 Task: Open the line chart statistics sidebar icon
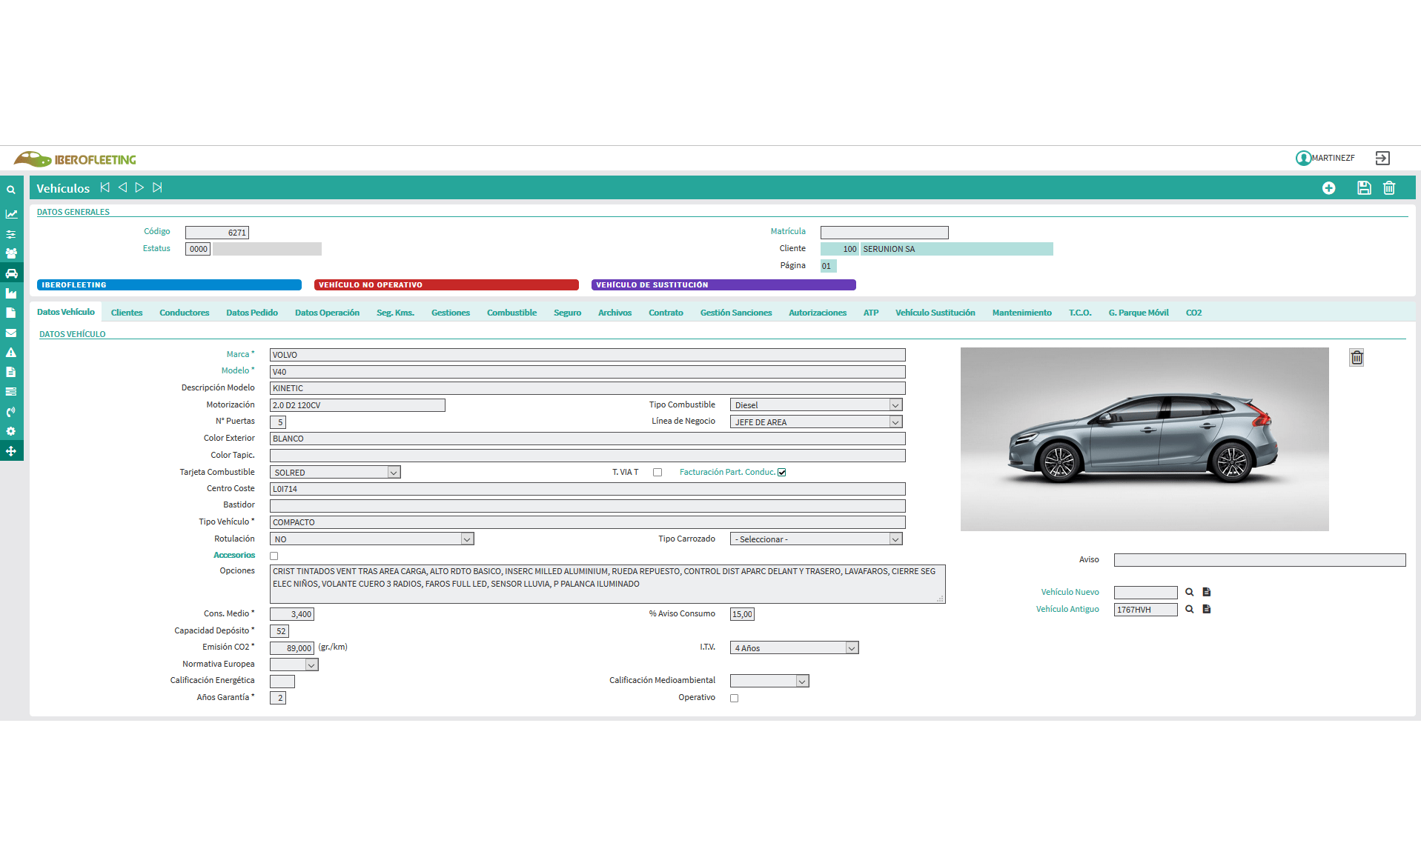click(11, 214)
